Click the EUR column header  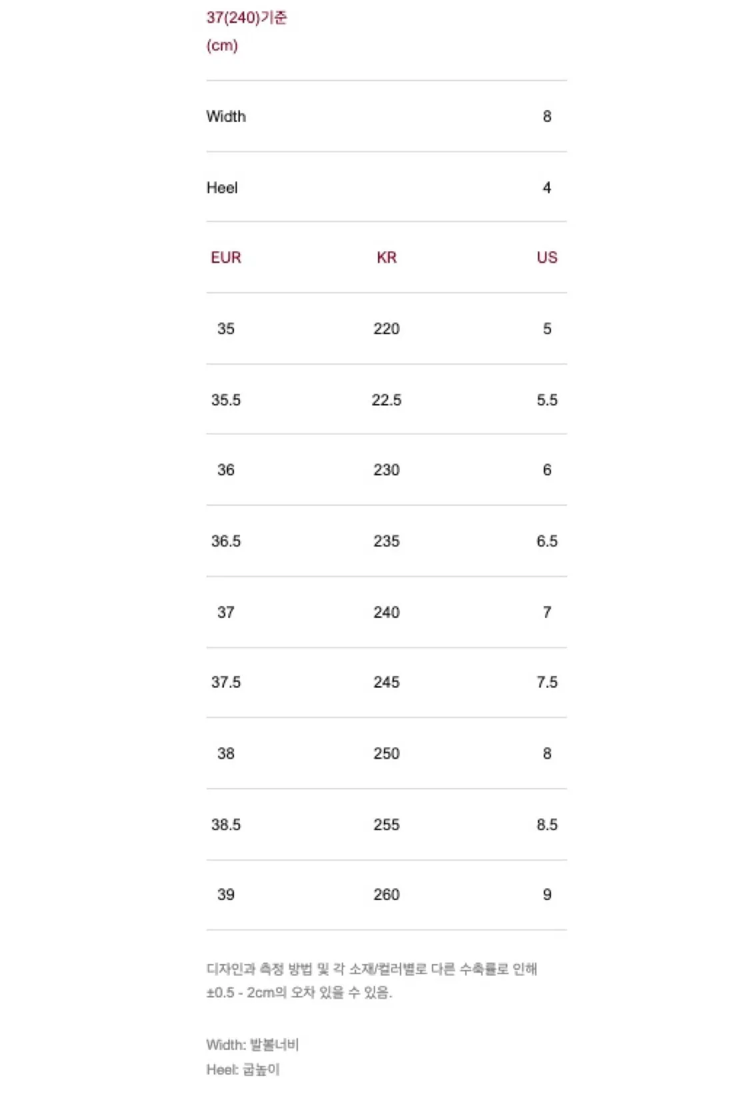click(x=226, y=257)
